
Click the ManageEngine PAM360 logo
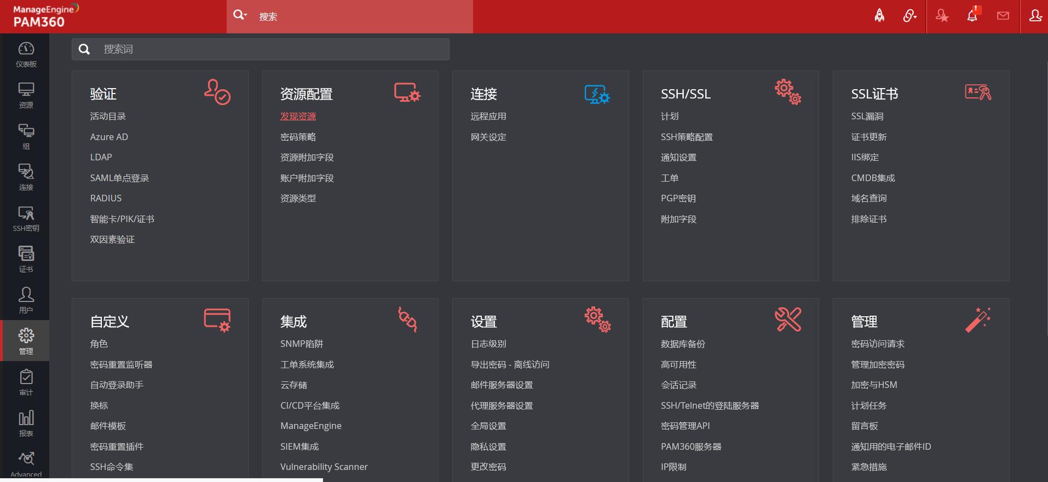point(46,16)
